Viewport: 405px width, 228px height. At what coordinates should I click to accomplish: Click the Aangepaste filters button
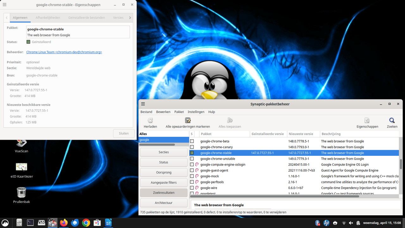(164, 183)
